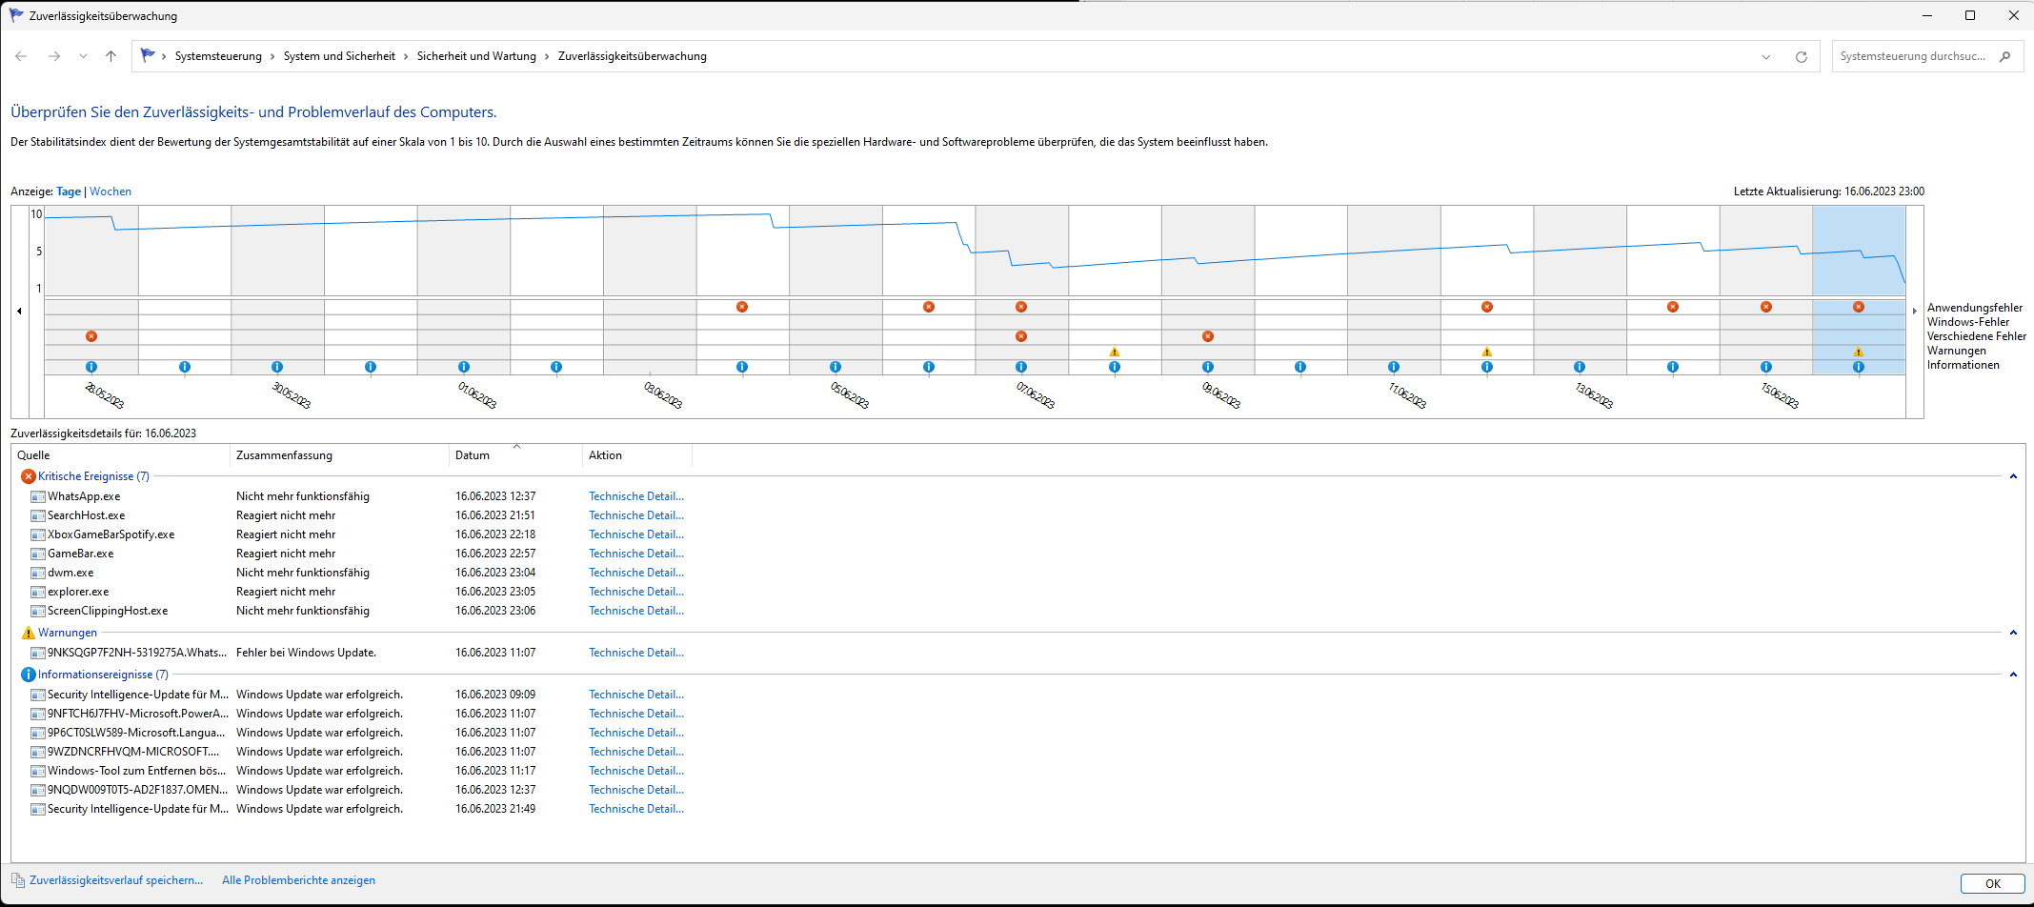This screenshot has width=2034, height=907.
Task: Select the application error icon on 16.06.2023
Action: pos(1858,307)
